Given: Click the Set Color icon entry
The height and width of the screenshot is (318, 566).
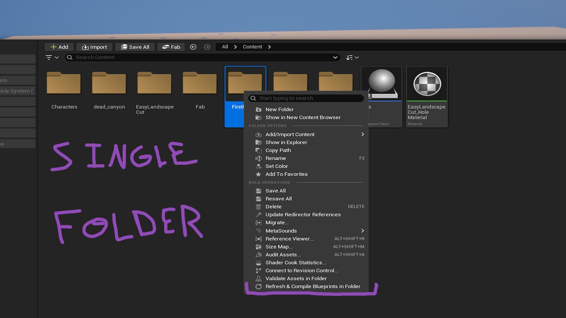Looking at the screenshot, I should point(306,166).
